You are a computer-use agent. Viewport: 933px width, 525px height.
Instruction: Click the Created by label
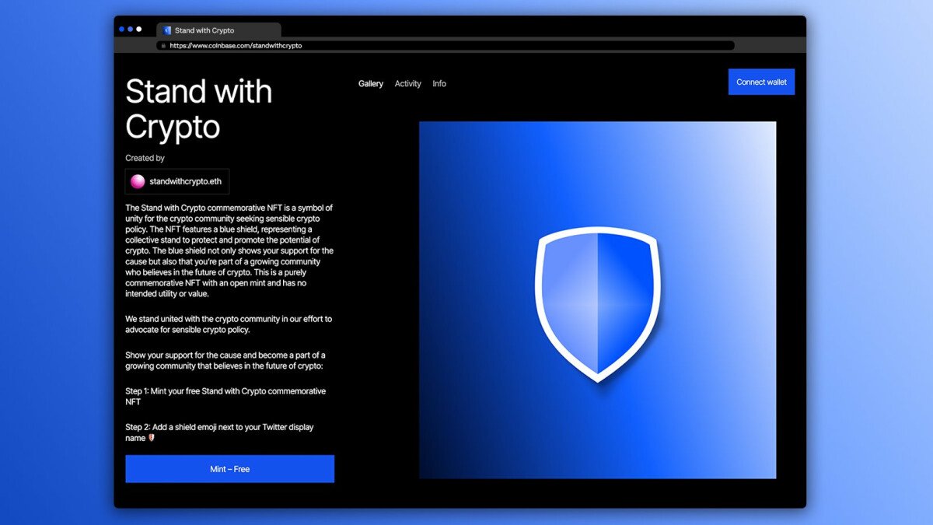145,158
